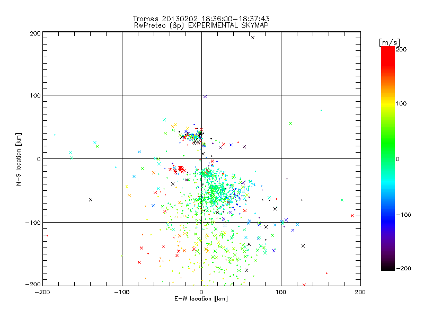Select the isolated green X in the upper-right grid cell
The height and width of the screenshot is (318, 424).
(290, 123)
